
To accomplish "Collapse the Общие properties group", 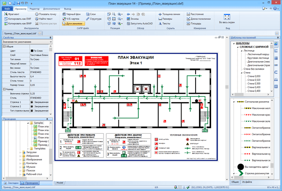I will [3, 46].
